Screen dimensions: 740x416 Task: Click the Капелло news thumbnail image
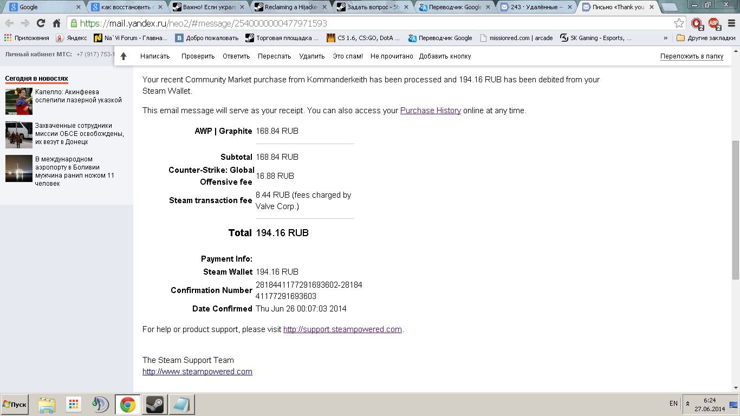point(19,101)
